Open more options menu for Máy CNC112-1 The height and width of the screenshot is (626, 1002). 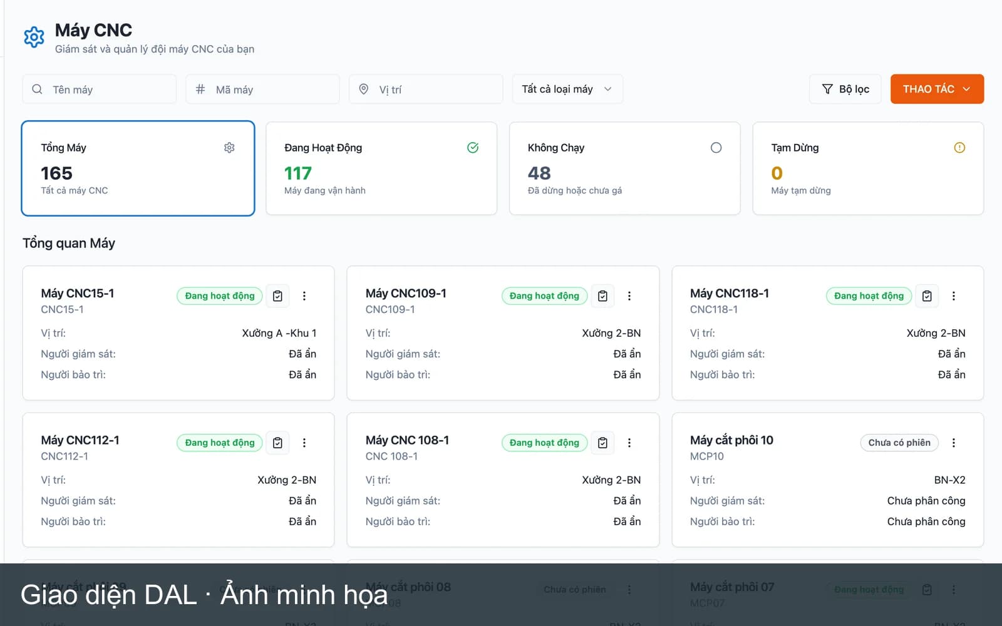point(304,443)
